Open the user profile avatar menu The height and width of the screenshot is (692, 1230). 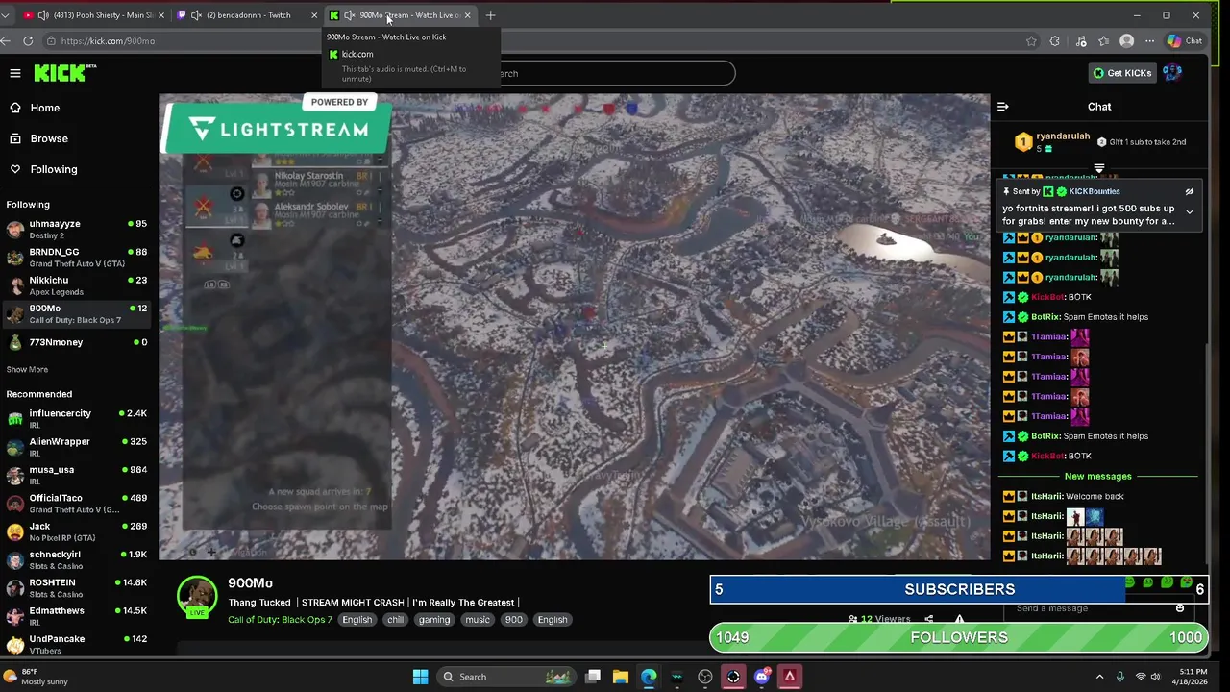pyautogui.click(x=1172, y=73)
